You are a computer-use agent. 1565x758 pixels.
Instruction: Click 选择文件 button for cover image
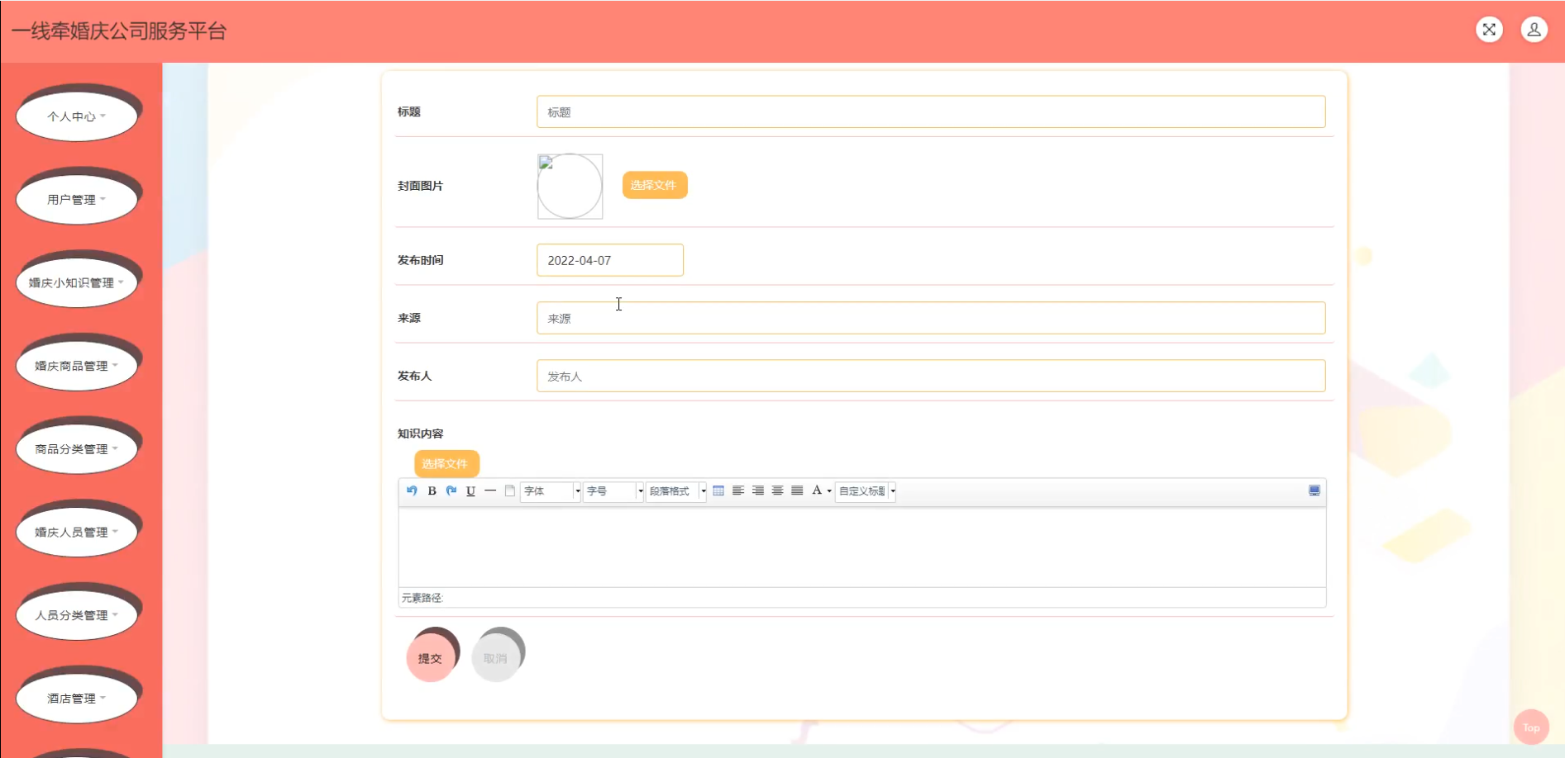(x=654, y=185)
